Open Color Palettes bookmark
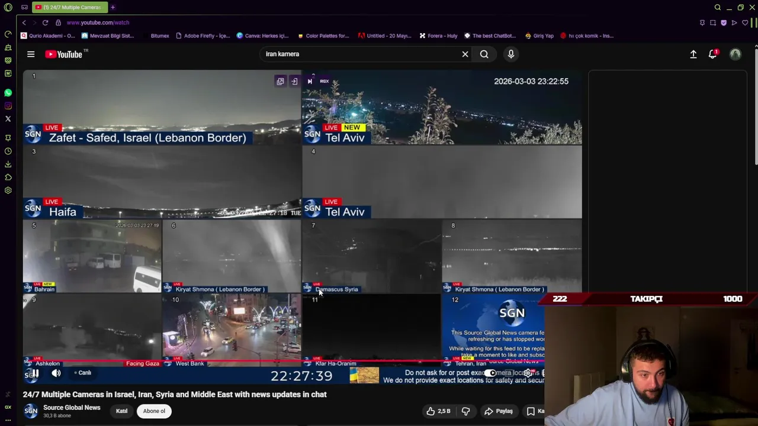758x426 pixels. coord(323,35)
